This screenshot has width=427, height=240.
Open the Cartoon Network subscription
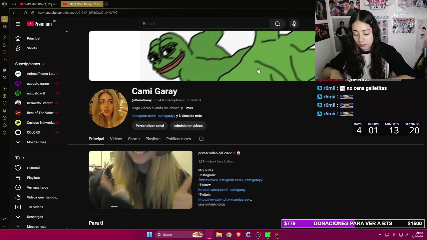click(37, 123)
